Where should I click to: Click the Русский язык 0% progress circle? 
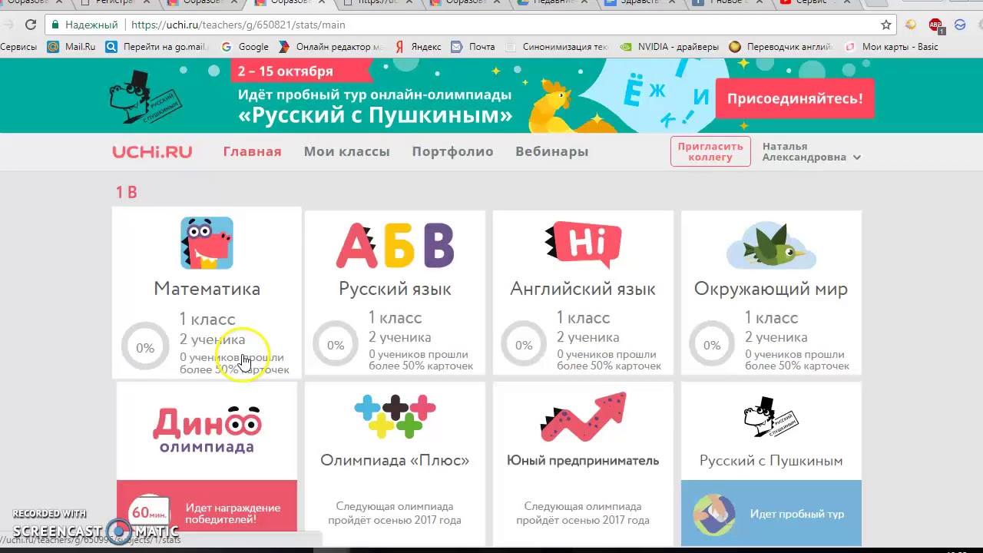point(336,346)
